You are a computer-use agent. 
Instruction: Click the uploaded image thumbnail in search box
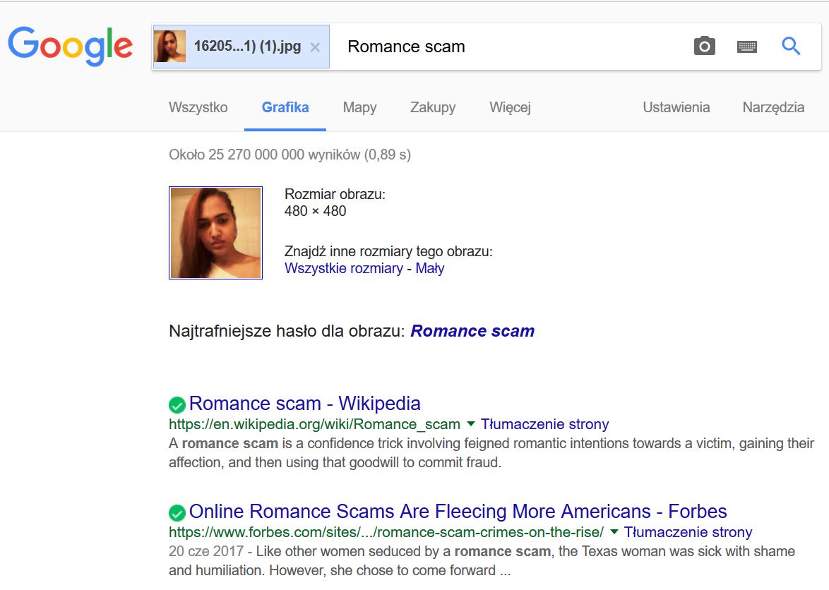pyautogui.click(x=169, y=47)
